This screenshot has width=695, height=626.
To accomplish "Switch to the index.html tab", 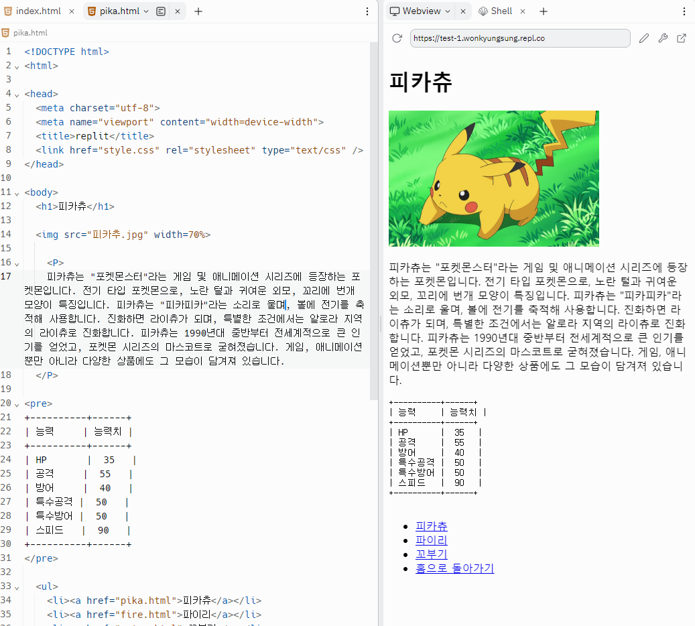I will coord(38,11).
